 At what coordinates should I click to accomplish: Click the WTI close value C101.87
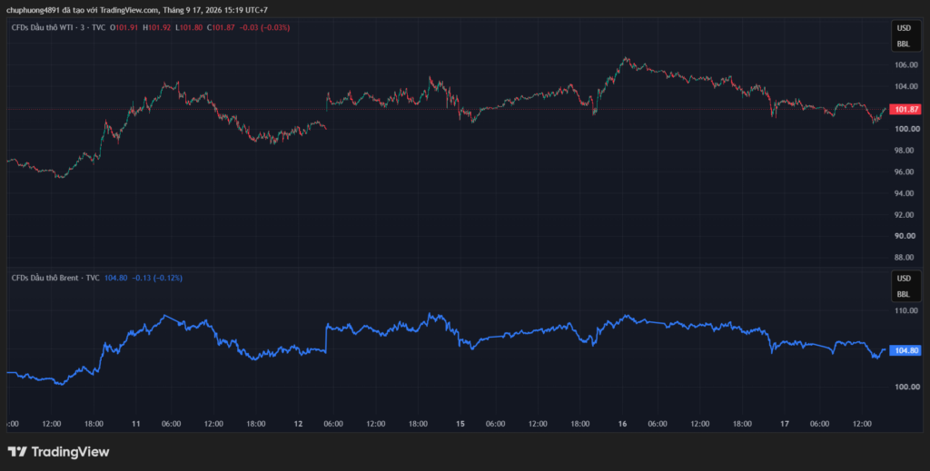[x=222, y=27]
